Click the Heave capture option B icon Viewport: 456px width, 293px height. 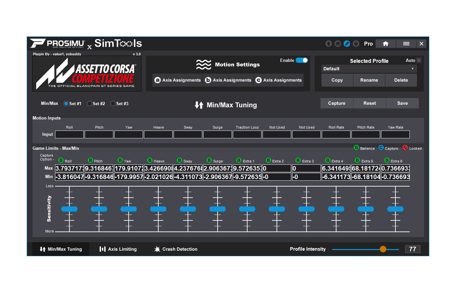150,160
